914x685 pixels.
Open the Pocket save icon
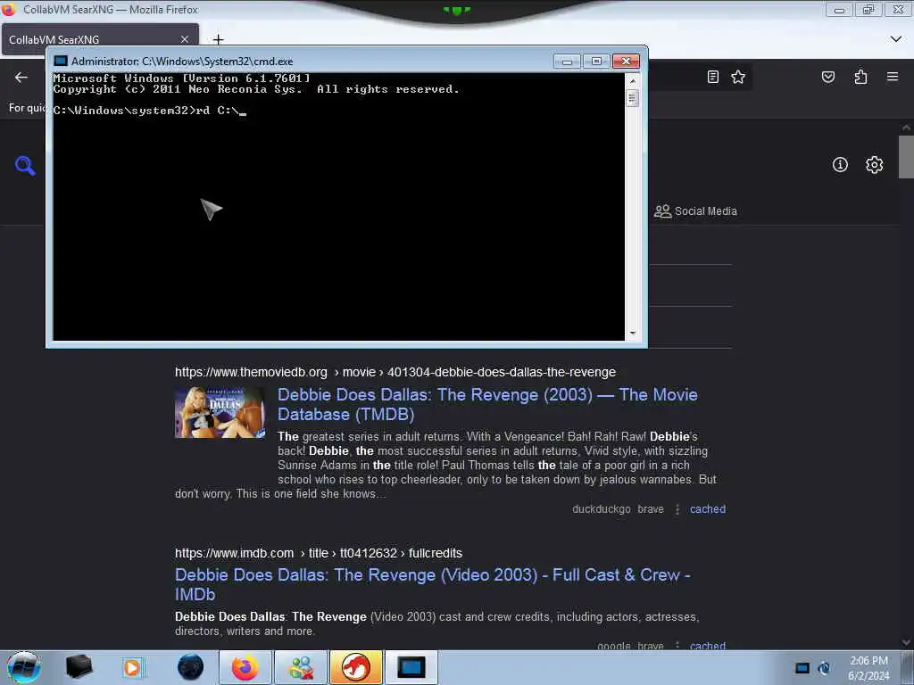click(x=827, y=77)
